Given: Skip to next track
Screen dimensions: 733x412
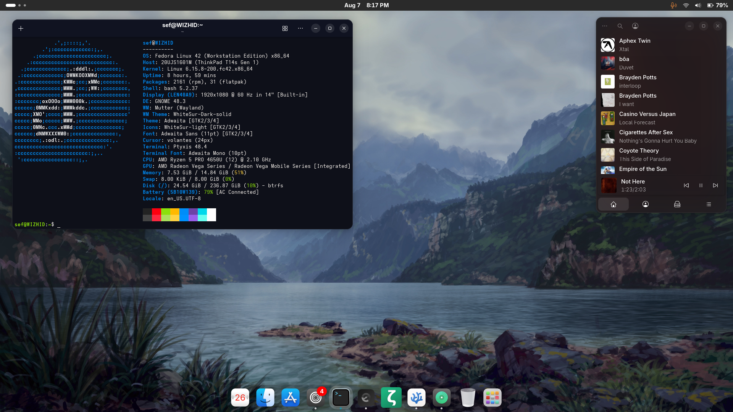Looking at the screenshot, I should pos(715,185).
